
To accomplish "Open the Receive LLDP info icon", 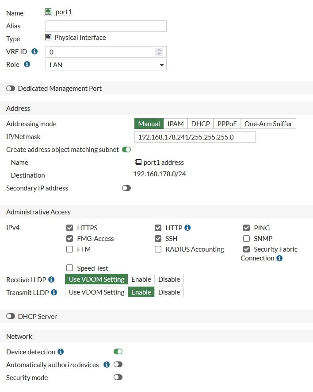I will pos(51,279).
